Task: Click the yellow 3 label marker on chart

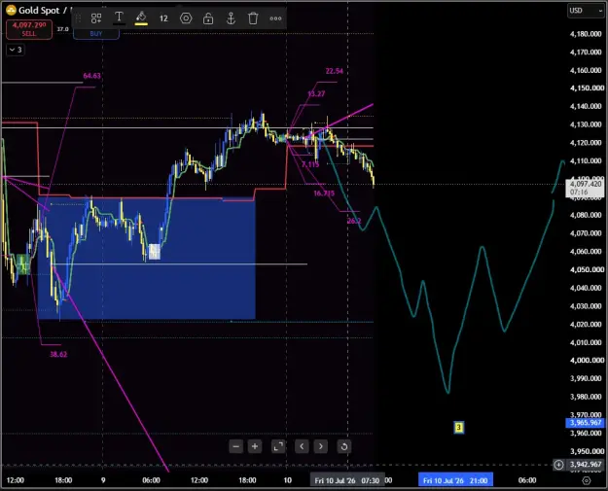Action: point(459,427)
